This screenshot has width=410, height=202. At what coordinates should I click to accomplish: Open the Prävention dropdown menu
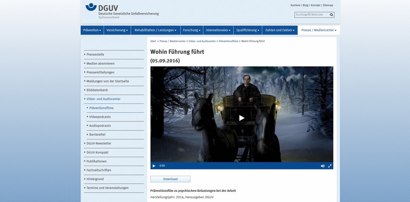92,30
